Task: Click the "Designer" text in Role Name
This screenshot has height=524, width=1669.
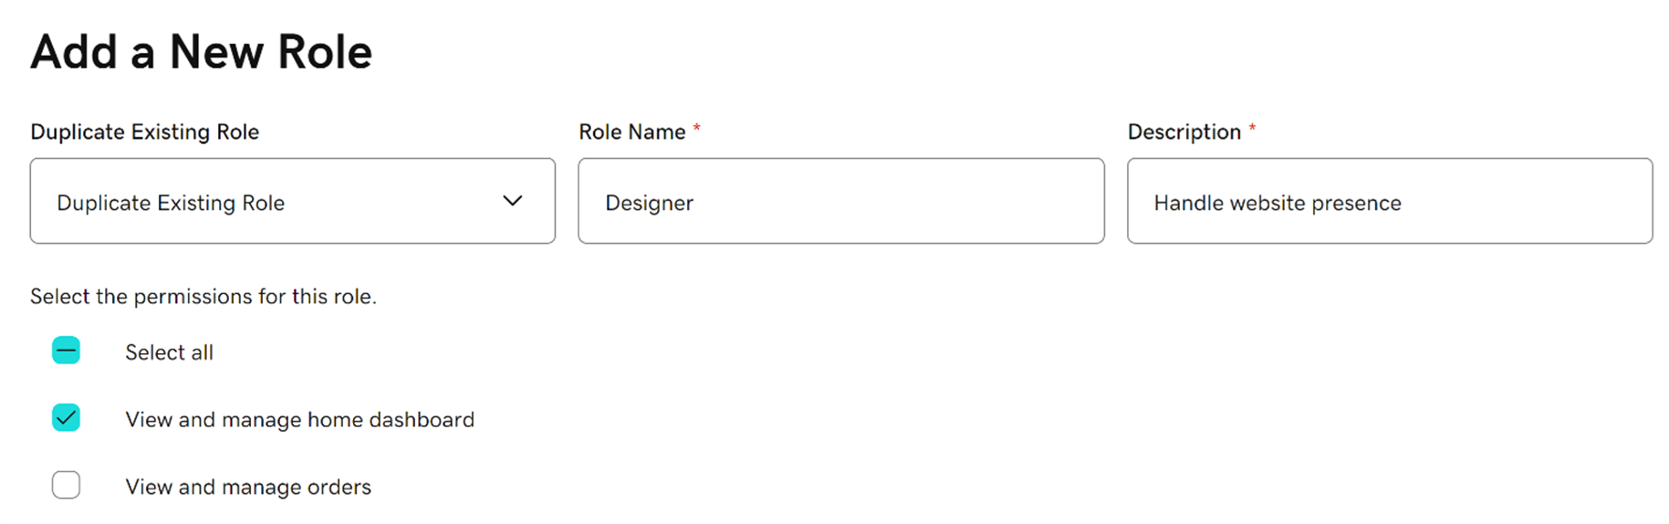Action: pos(649,203)
